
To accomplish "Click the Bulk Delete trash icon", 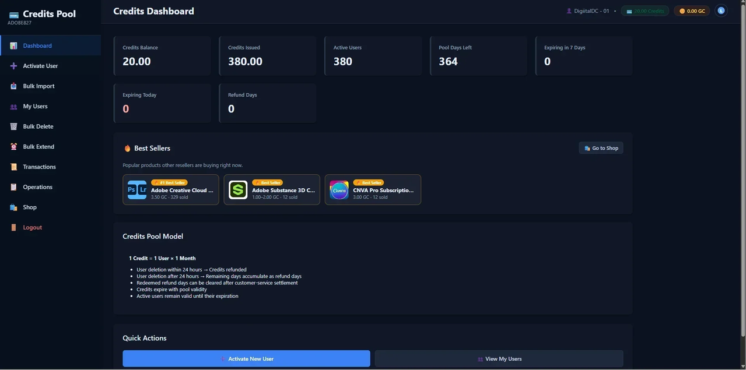I will (13, 126).
